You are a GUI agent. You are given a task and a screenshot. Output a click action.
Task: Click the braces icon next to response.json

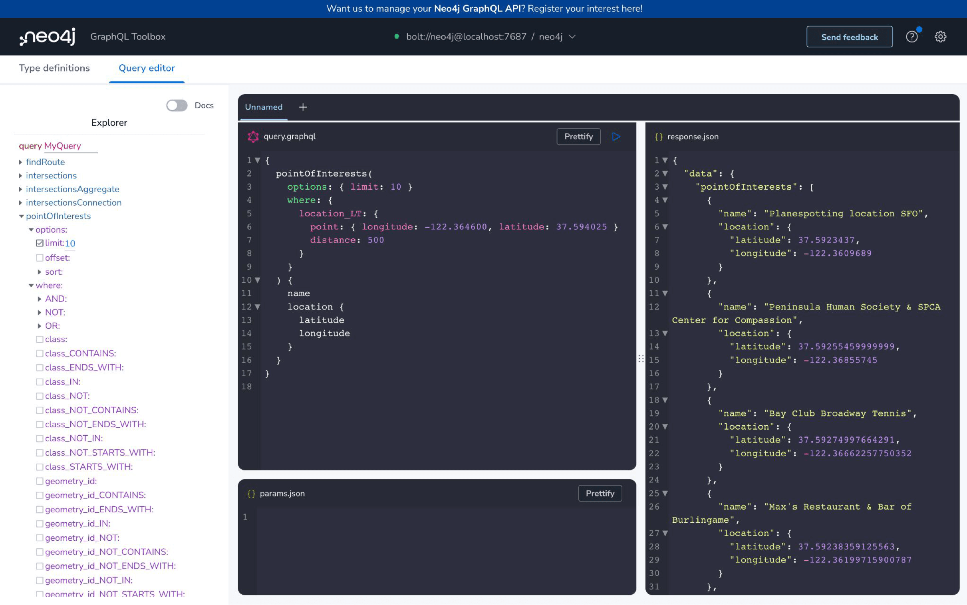(659, 137)
